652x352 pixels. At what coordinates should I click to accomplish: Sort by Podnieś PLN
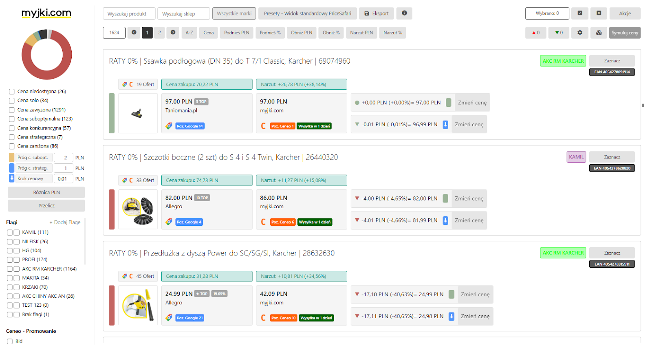point(237,33)
